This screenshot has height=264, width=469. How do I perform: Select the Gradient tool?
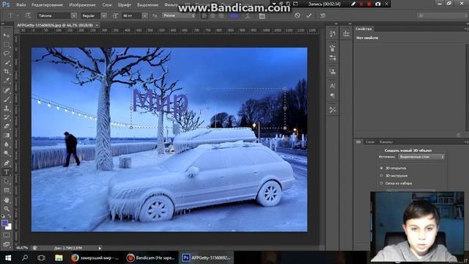point(7,135)
